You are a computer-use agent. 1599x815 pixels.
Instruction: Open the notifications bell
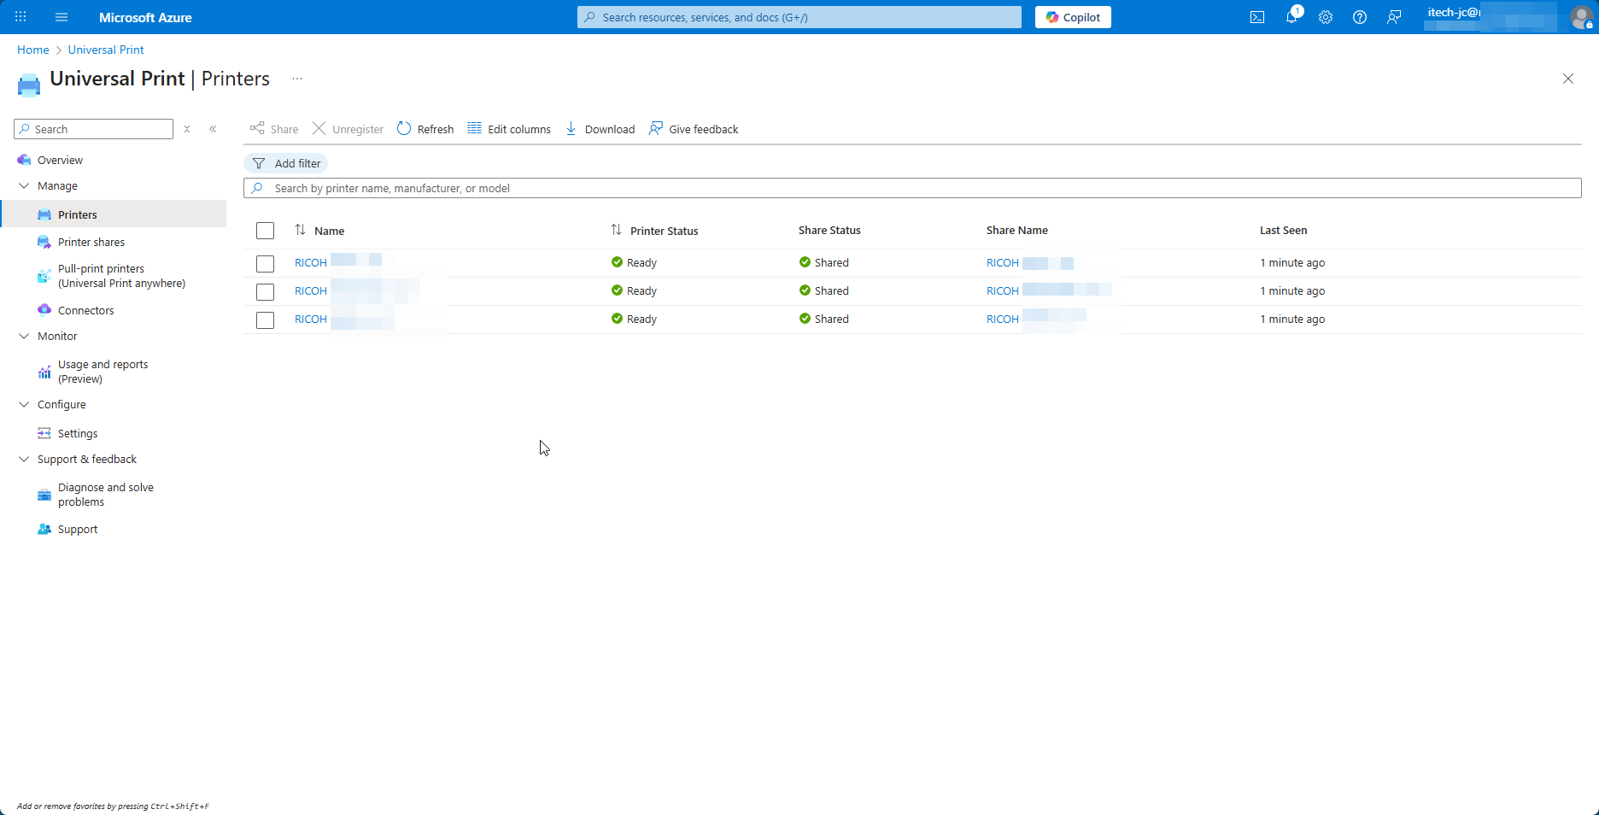(x=1291, y=17)
